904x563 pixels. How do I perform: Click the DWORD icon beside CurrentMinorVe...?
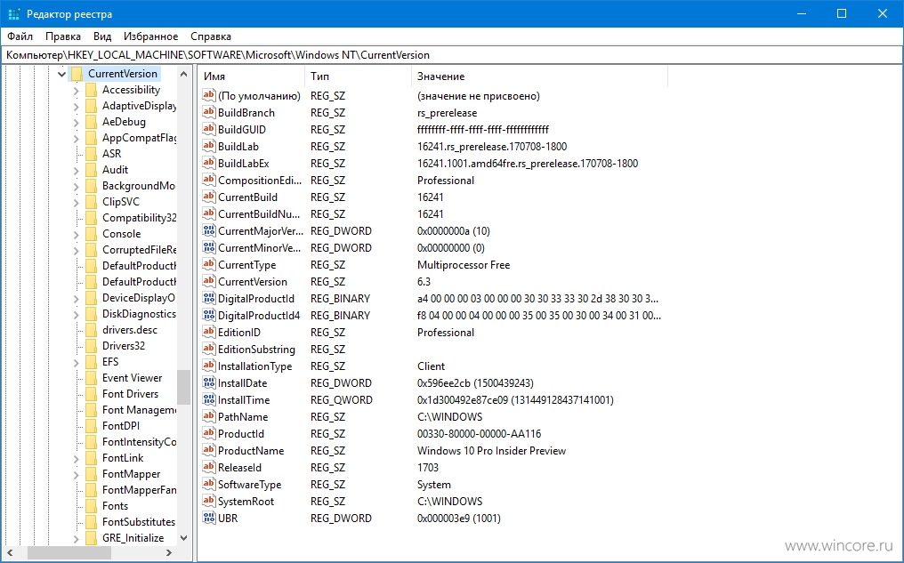tap(209, 248)
